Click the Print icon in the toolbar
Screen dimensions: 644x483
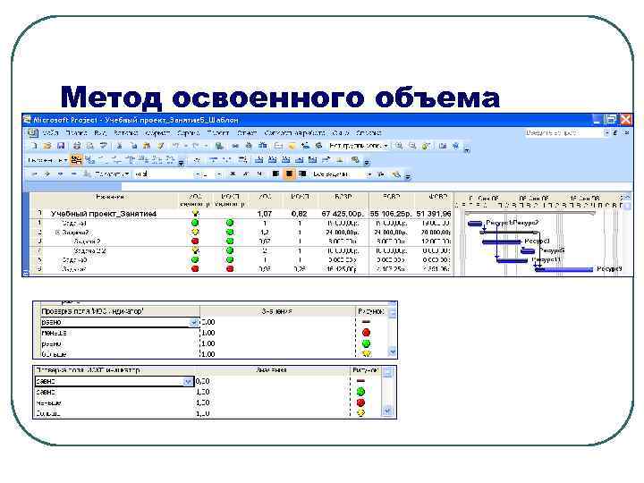[77, 146]
